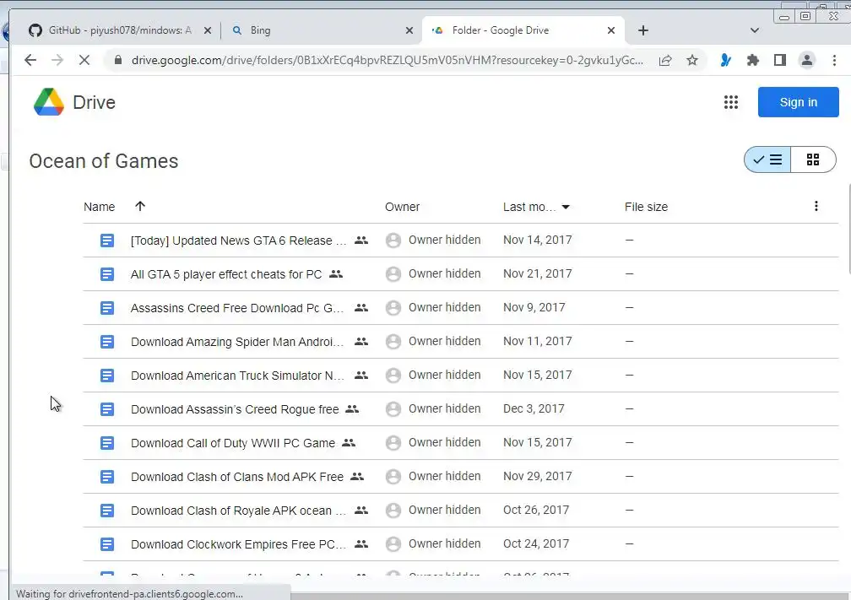
Task: Open a new browser tab
Action: [x=643, y=30]
